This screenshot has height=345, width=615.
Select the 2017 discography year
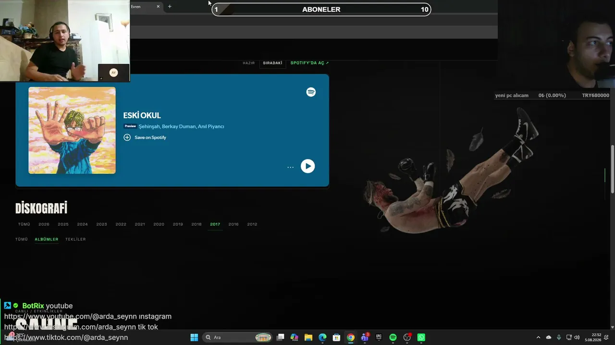tap(215, 224)
